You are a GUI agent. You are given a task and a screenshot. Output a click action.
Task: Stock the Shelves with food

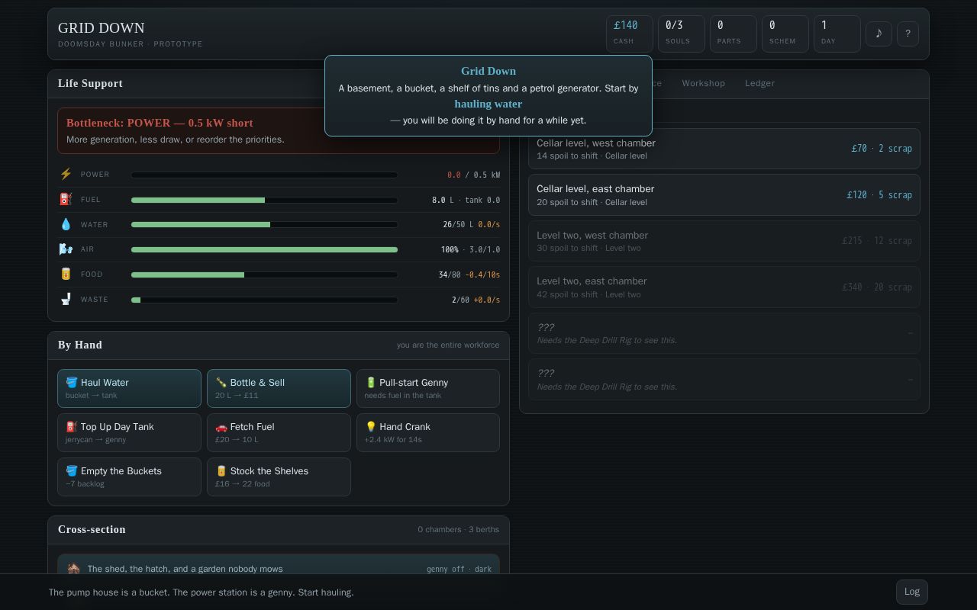pos(279,477)
